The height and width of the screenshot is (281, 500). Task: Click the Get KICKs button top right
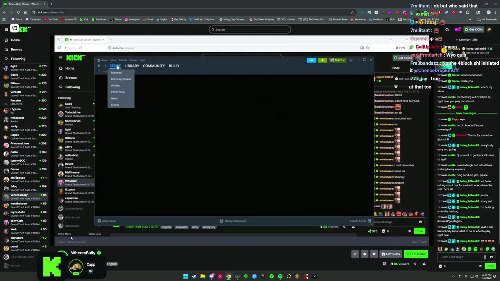coord(473,30)
